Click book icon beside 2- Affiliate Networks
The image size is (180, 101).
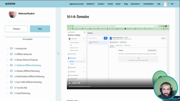point(11,54)
